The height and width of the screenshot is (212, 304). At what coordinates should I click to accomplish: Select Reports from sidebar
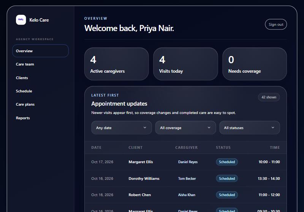(23, 118)
